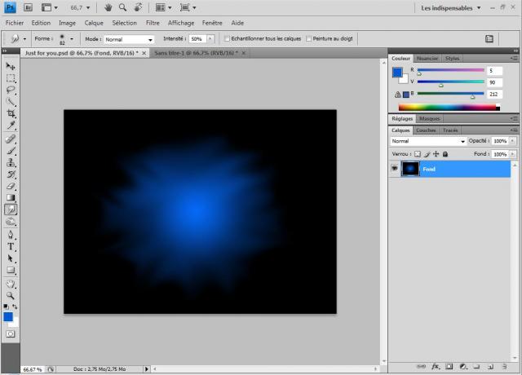This screenshot has height=375, width=522.
Task: Create new adjustment layer button
Action: coord(463,366)
